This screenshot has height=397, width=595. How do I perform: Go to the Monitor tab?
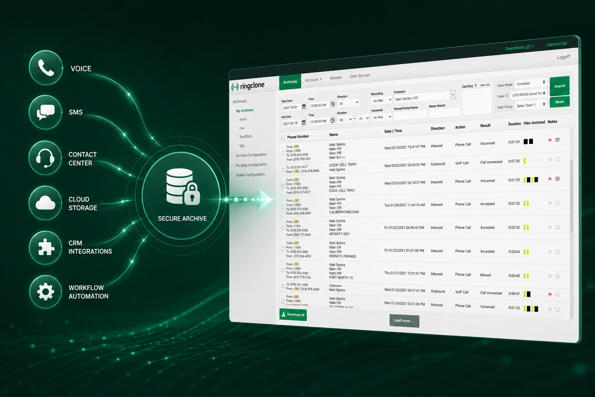336,78
